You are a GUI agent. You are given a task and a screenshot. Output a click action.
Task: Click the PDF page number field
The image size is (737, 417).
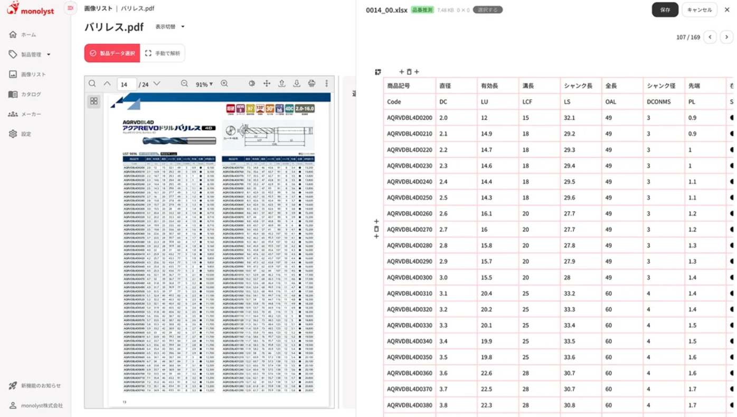click(126, 84)
